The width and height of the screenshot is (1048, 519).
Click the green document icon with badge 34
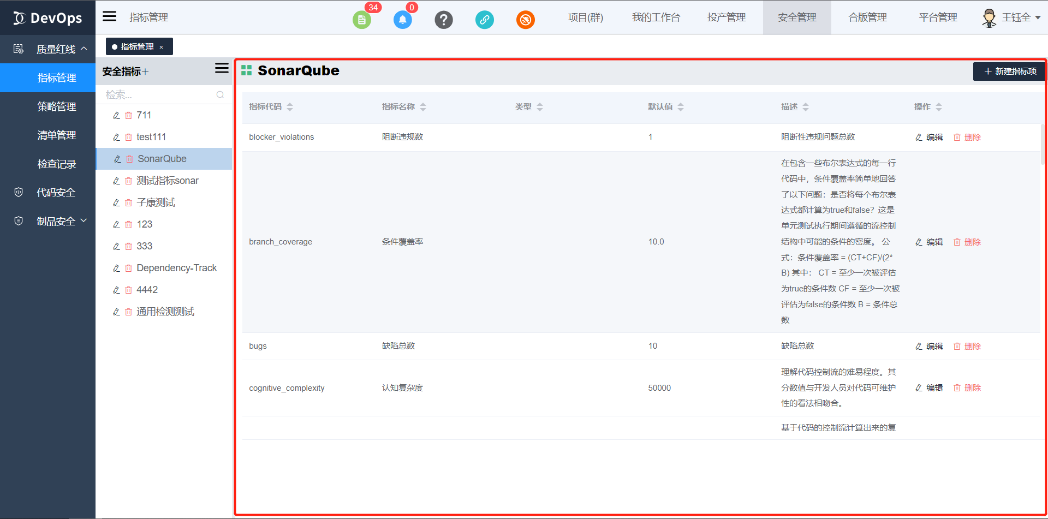click(362, 20)
